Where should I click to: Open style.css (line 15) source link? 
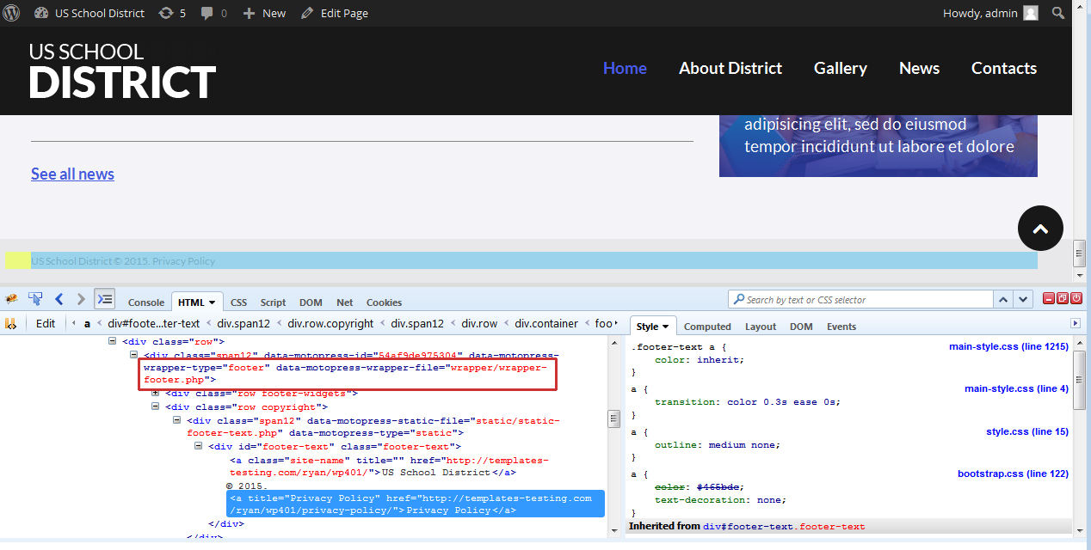1027,431
